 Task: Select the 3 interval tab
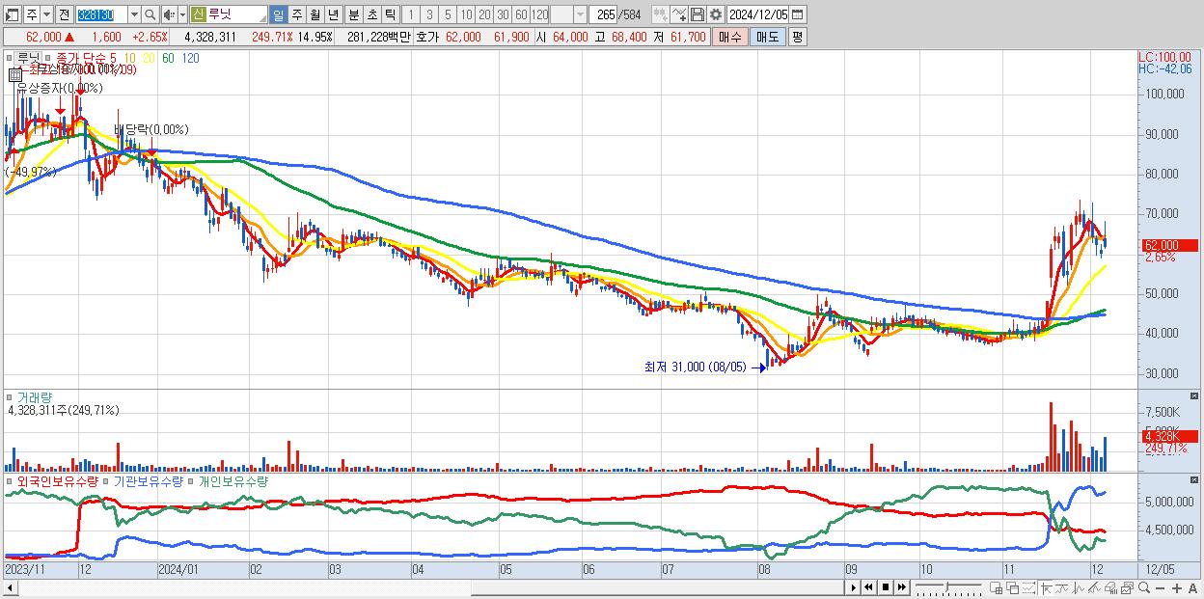click(x=429, y=14)
